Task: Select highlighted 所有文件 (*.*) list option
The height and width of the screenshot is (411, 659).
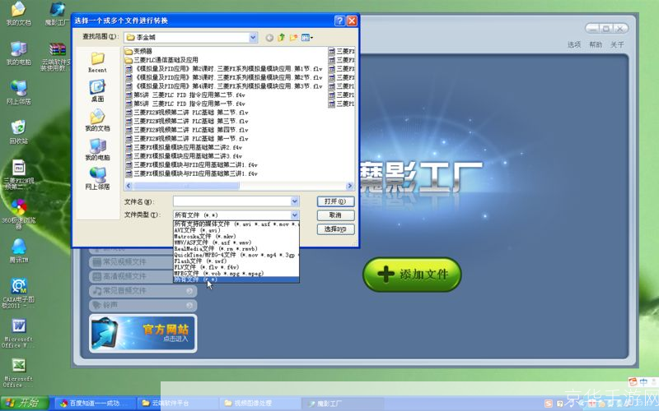Action: (x=236, y=279)
